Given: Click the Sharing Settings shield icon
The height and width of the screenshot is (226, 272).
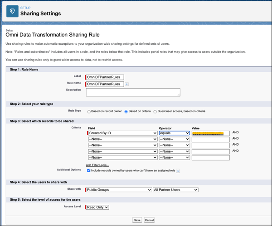Looking at the screenshot, I should pos(12,11).
